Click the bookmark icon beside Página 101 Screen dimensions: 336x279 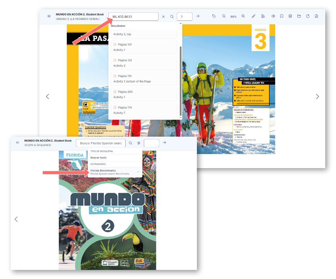pos(115,45)
